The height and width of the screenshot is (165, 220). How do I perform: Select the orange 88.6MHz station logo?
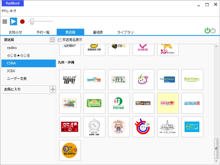tap(70, 151)
